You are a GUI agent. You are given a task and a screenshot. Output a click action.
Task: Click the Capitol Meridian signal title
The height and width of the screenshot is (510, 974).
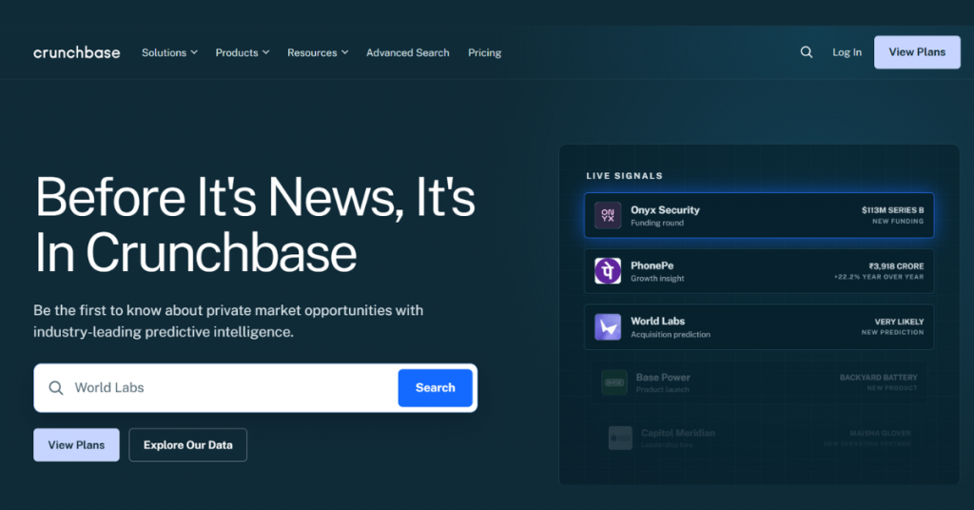coord(677,433)
